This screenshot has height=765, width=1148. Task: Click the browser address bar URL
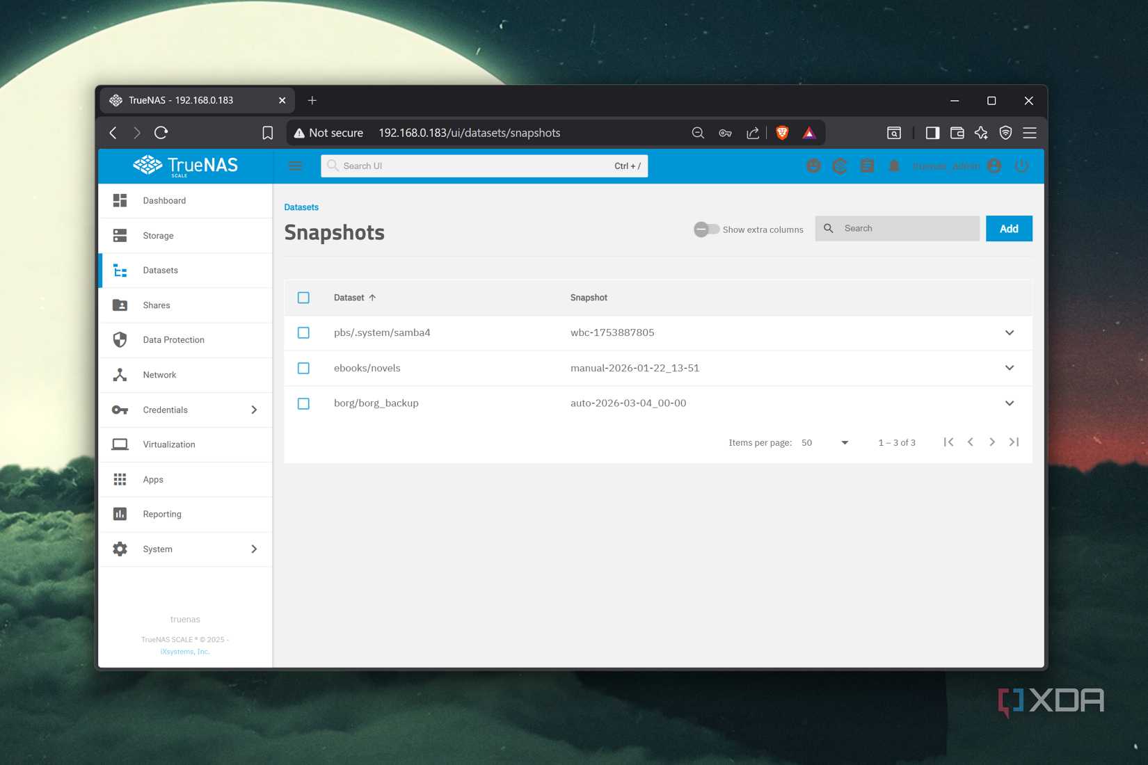(470, 133)
